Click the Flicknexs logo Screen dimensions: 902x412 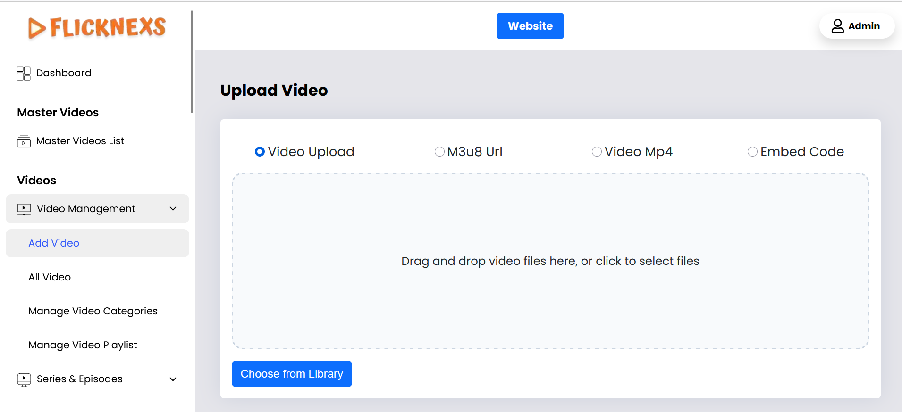[x=97, y=28]
